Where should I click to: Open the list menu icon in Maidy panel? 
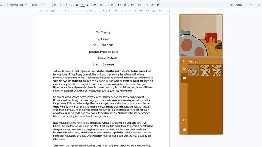click(184, 129)
